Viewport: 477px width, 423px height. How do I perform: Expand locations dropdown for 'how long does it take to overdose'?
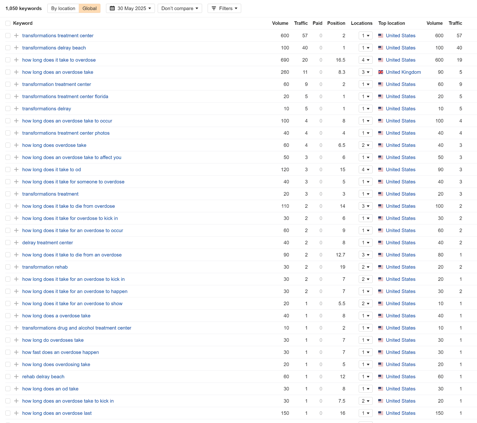(366, 60)
